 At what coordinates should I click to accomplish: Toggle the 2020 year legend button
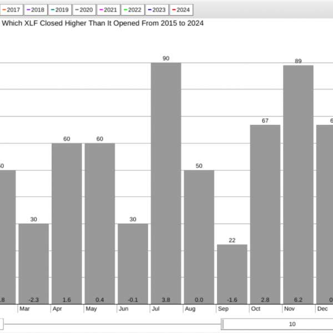pos(84,10)
